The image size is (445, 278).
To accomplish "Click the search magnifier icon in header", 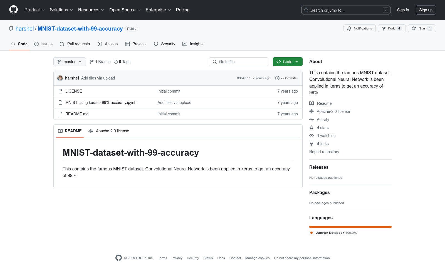I will tap(306, 10).
